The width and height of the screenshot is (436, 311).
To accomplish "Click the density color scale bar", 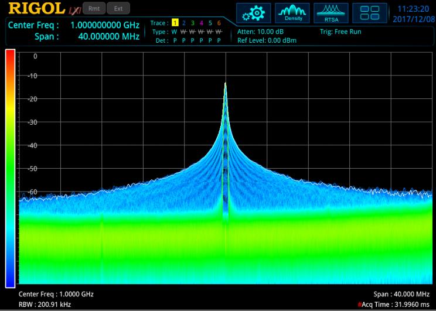I will [11, 169].
